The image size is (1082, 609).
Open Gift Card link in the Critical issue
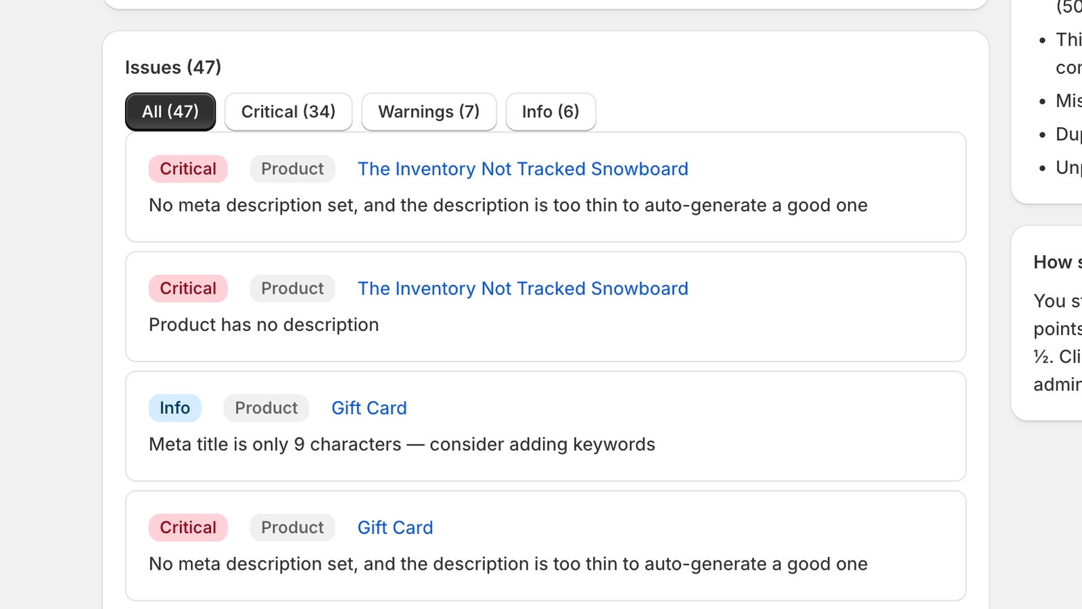pyautogui.click(x=395, y=528)
